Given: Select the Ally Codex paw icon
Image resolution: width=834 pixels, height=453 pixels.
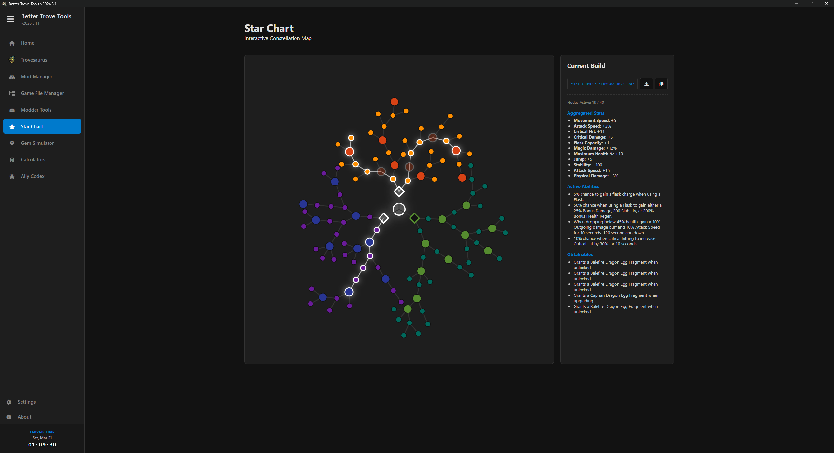Looking at the screenshot, I should [x=12, y=176].
